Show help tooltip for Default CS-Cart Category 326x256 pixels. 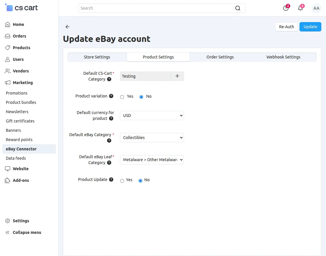(x=109, y=79)
